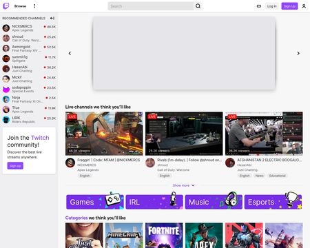
Task: Collapse the Recommended Channels sidebar
Action: tap(52, 18)
